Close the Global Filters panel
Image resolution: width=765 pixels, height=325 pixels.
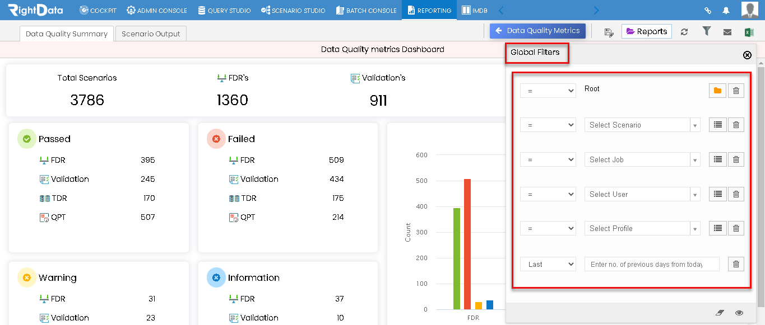click(x=747, y=55)
